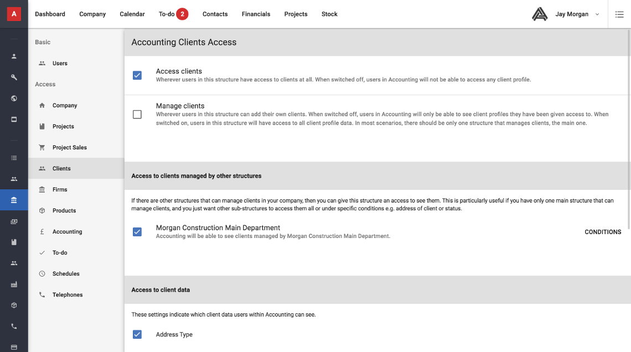Image resolution: width=631 pixels, height=352 pixels.
Task: Open the Financials top menu
Action: pos(256,14)
